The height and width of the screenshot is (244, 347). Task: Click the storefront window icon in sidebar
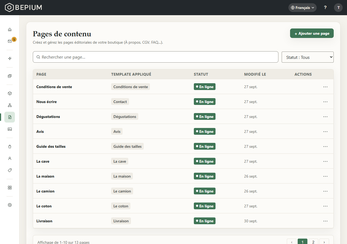10,76
